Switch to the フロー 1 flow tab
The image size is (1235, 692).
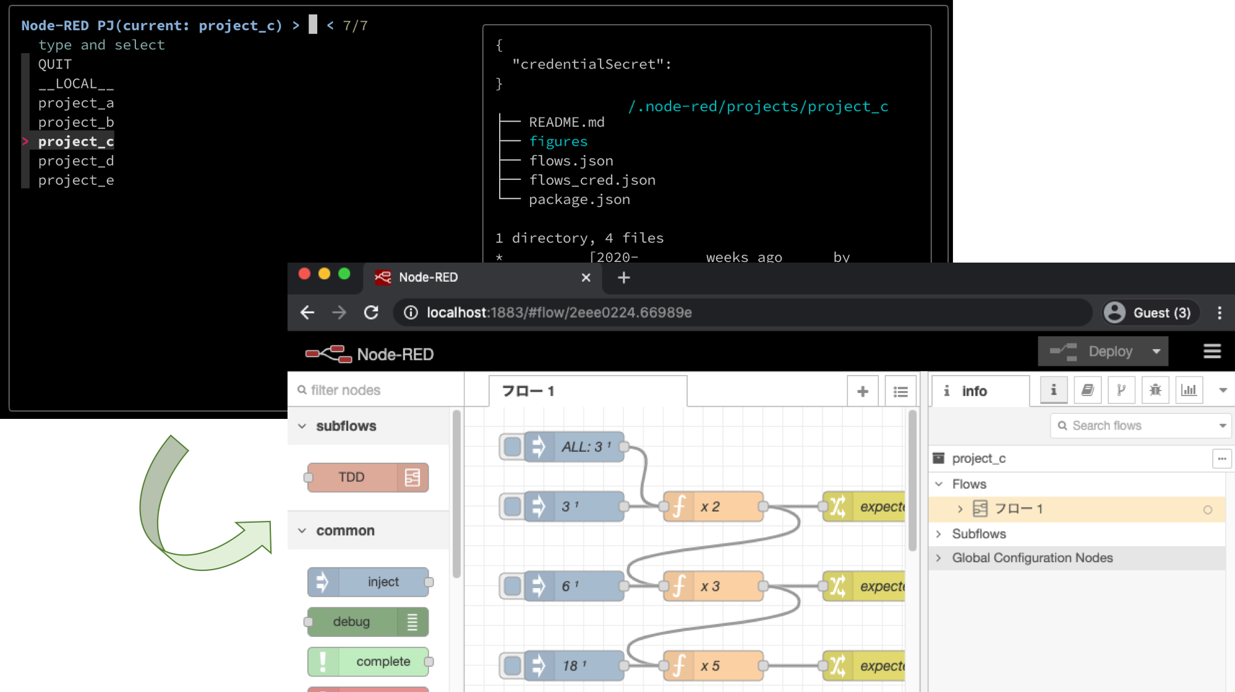click(x=529, y=390)
